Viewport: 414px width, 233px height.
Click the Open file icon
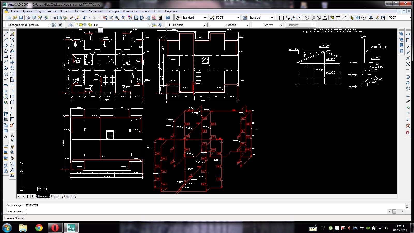[15, 18]
